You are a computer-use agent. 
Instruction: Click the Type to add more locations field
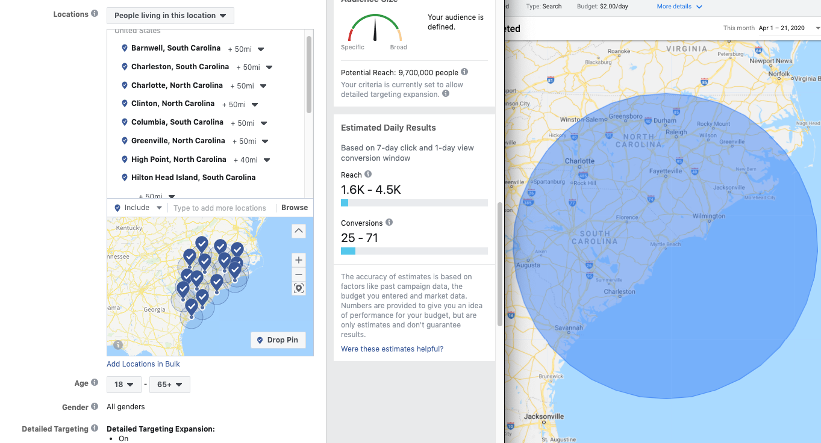pos(220,208)
